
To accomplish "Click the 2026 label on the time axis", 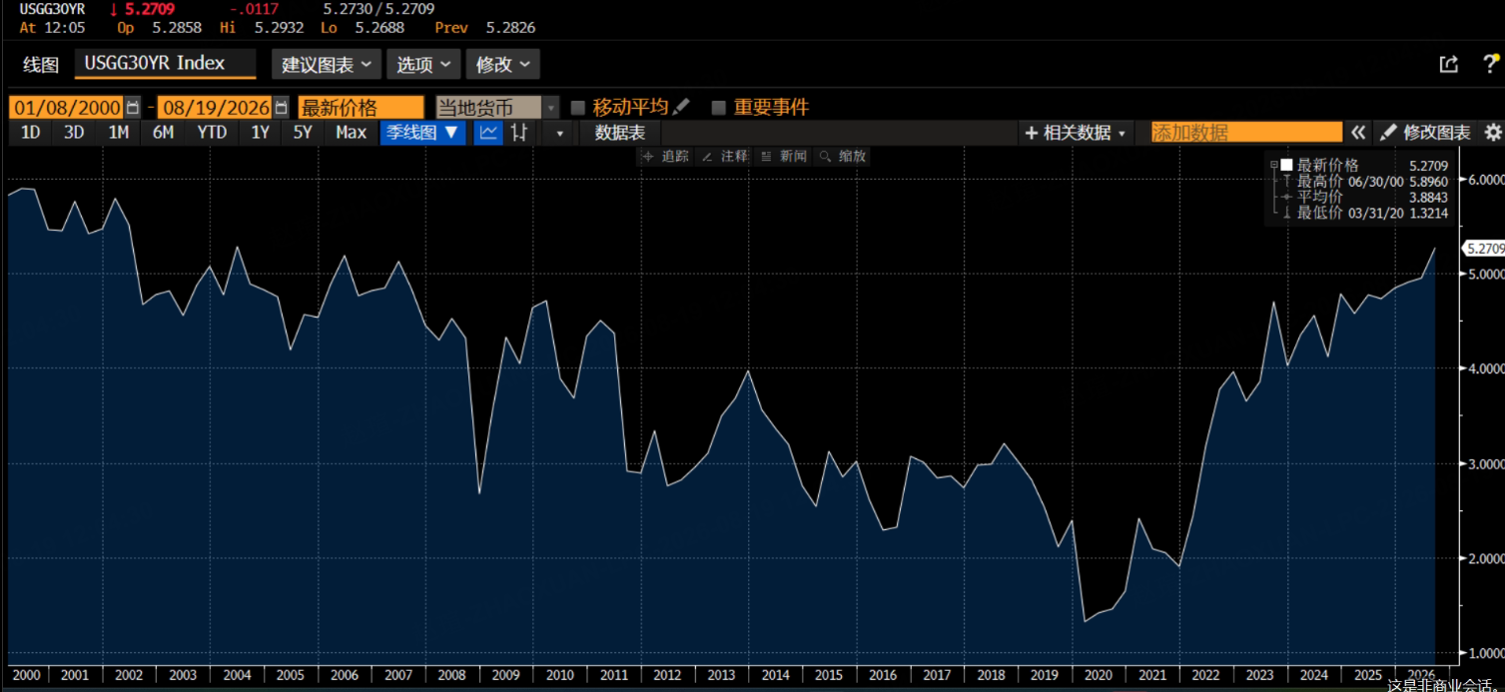I will pos(1421,675).
